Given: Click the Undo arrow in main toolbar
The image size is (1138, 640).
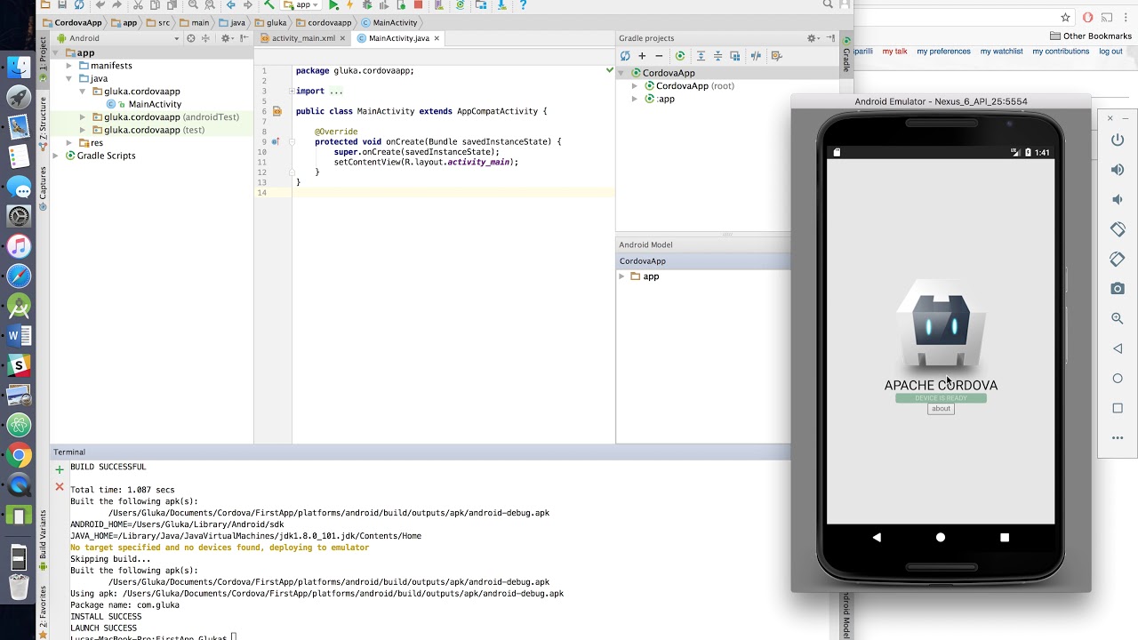Looking at the screenshot, I should coord(100,4).
